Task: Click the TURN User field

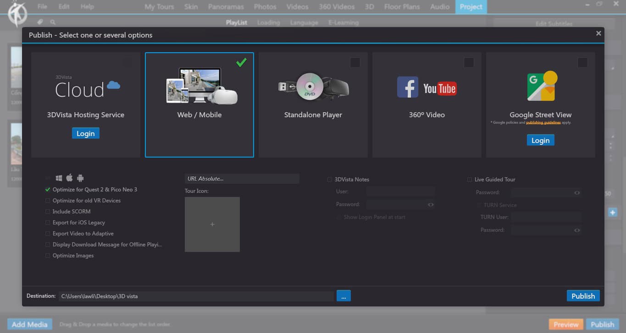Action: click(x=546, y=217)
